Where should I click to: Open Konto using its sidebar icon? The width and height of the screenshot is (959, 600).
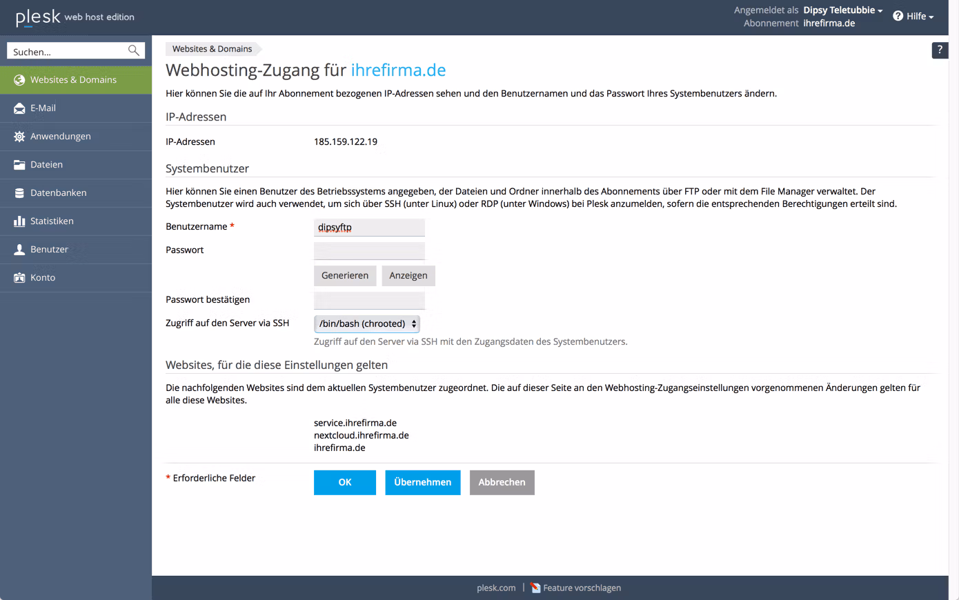(19, 277)
